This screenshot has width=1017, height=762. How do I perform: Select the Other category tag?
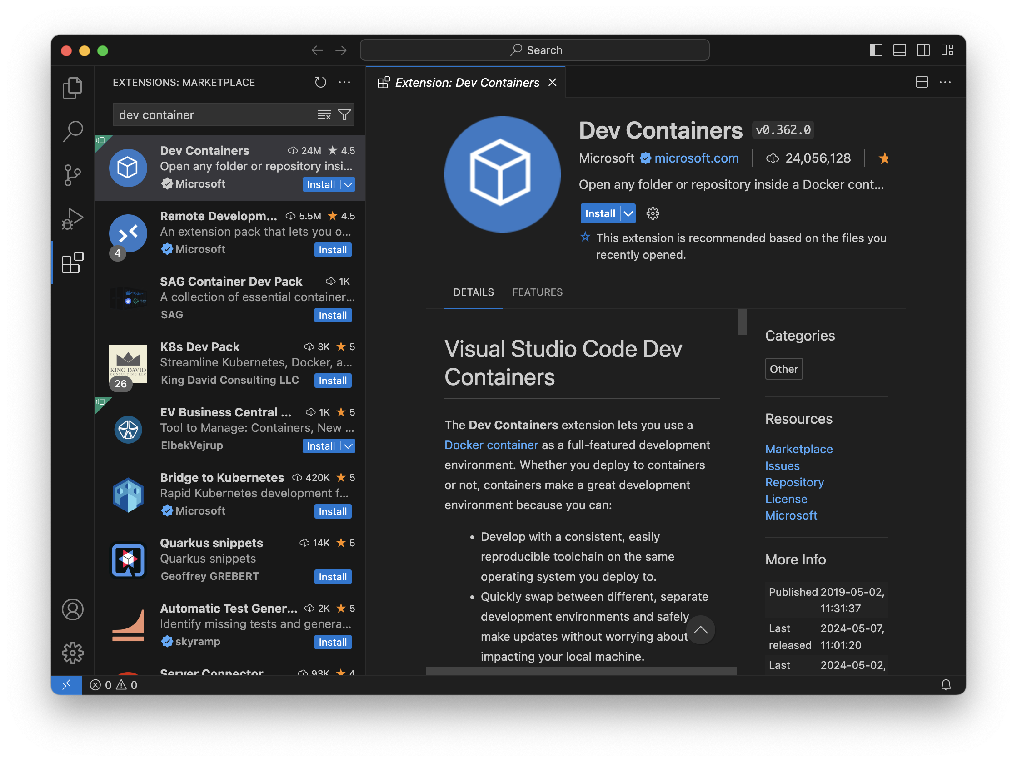tap(784, 369)
